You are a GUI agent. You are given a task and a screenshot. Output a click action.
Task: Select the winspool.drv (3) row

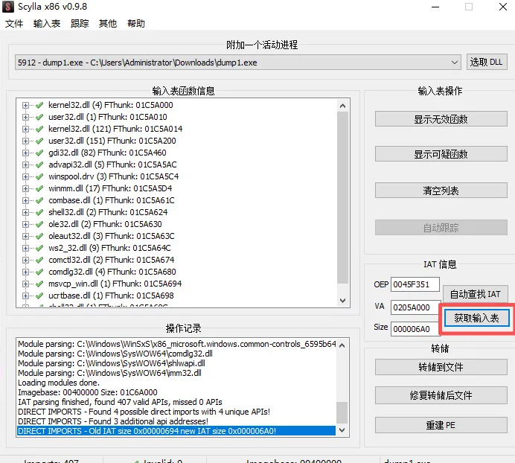[x=114, y=176]
